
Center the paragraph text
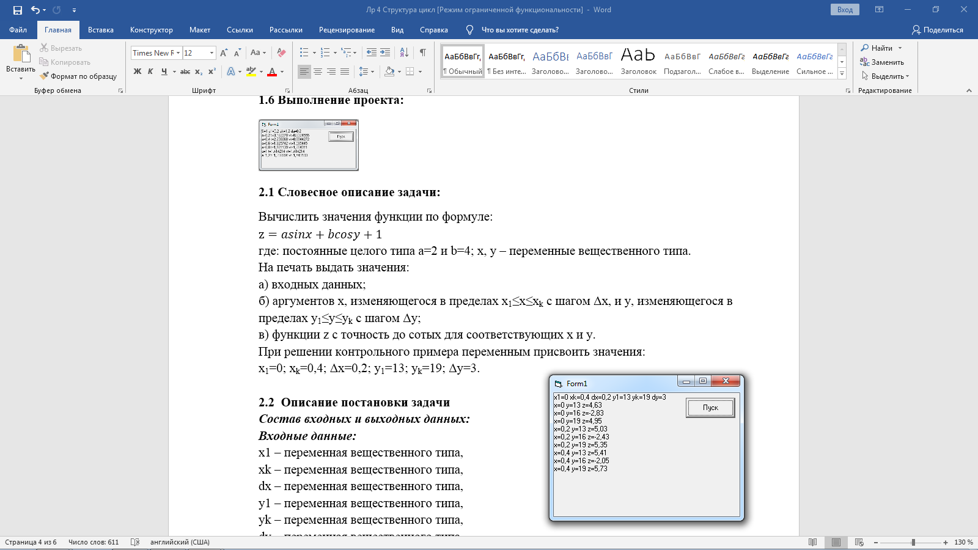click(x=318, y=71)
